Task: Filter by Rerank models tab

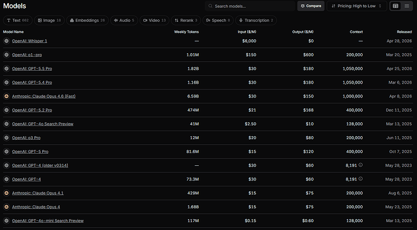Action: (x=186, y=21)
